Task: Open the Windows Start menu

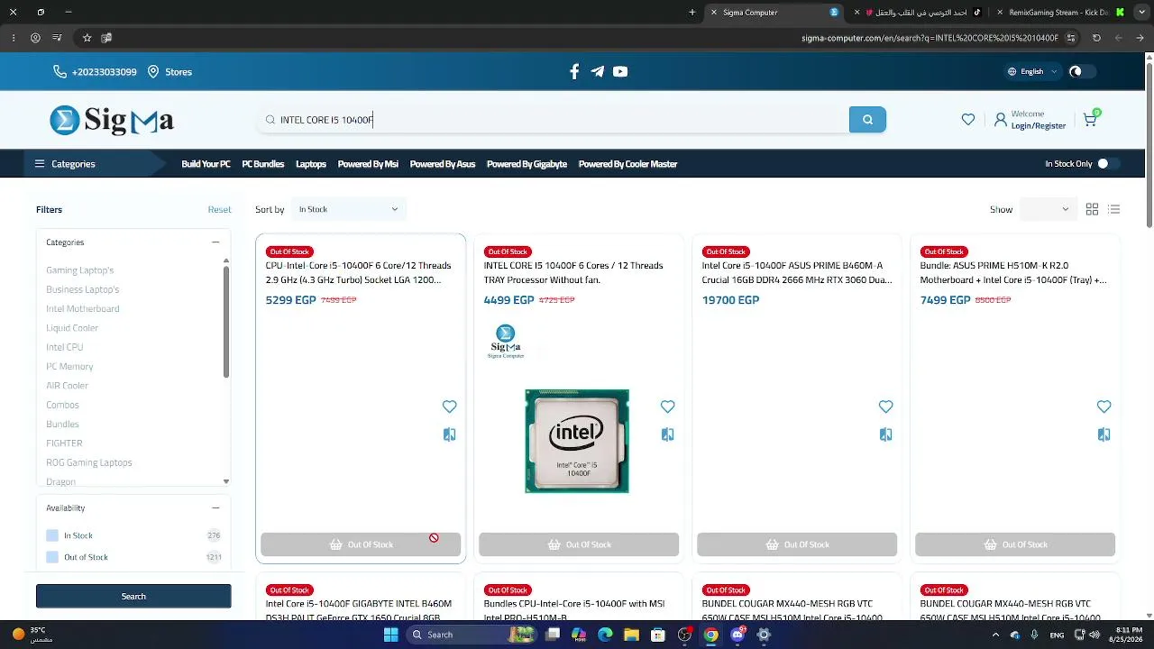Action: pos(391,635)
